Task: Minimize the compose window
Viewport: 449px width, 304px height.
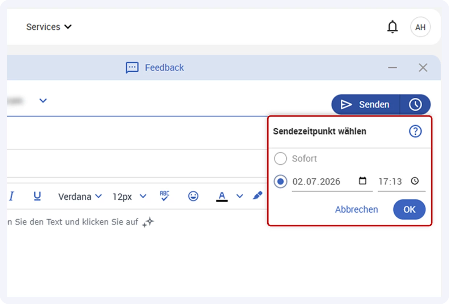Action: pyautogui.click(x=393, y=68)
